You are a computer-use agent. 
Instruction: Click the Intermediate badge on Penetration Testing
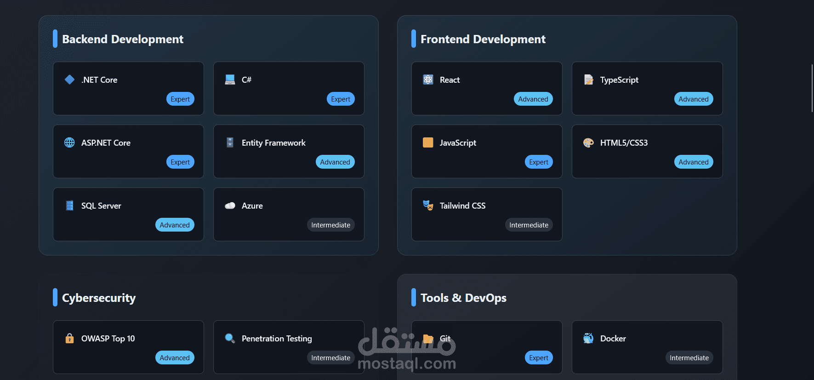pyautogui.click(x=330, y=357)
